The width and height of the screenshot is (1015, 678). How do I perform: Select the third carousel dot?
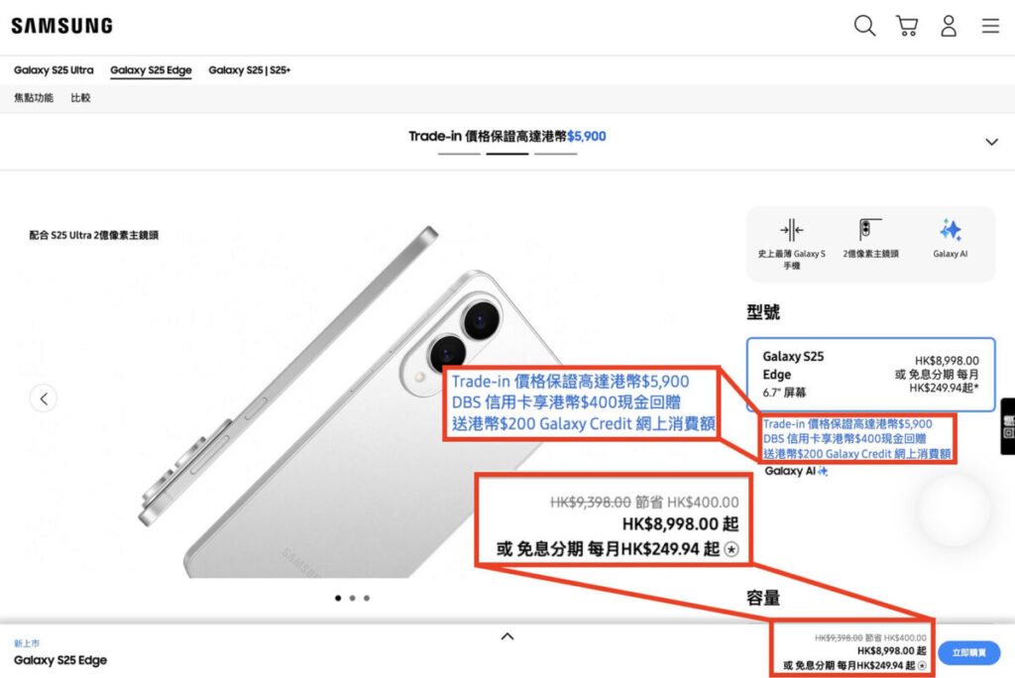coord(367,599)
